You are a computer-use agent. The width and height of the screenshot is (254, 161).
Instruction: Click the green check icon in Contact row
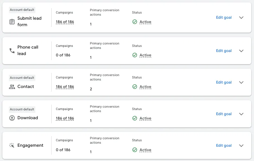tap(135, 87)
